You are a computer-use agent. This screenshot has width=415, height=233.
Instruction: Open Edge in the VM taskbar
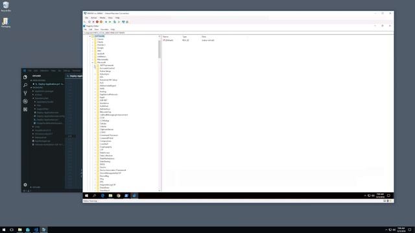coord(102,195)
